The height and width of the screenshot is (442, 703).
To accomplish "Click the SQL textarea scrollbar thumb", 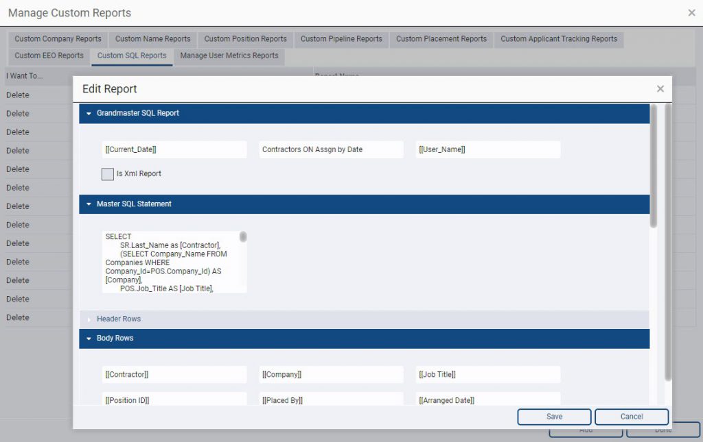I will (x=243, y=236).
